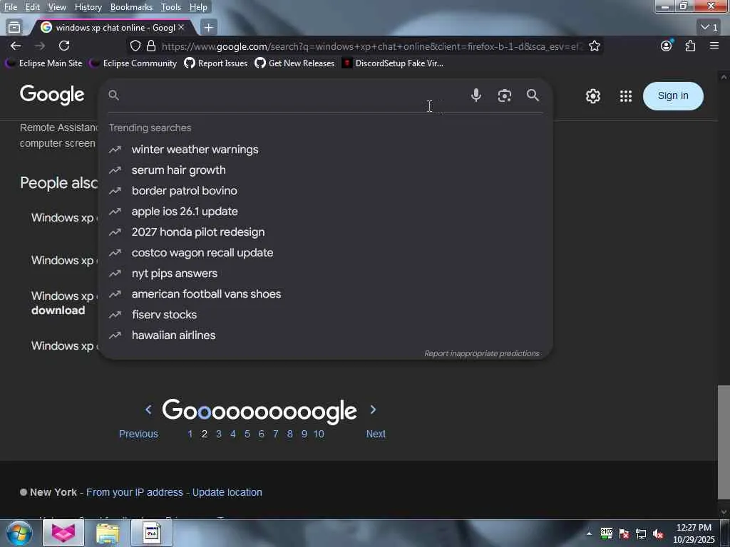Go to results page 3
Screen dimensions: 730x547
[218, 434]
